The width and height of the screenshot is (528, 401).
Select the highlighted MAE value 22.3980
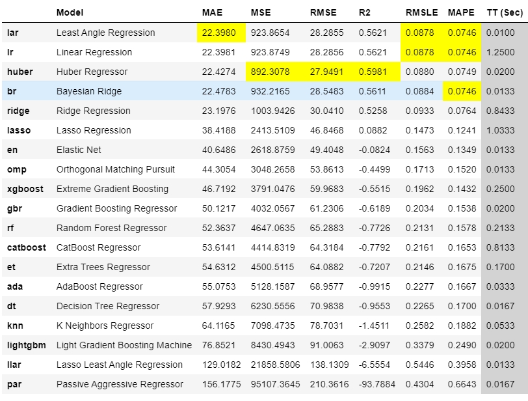[221, 33]
